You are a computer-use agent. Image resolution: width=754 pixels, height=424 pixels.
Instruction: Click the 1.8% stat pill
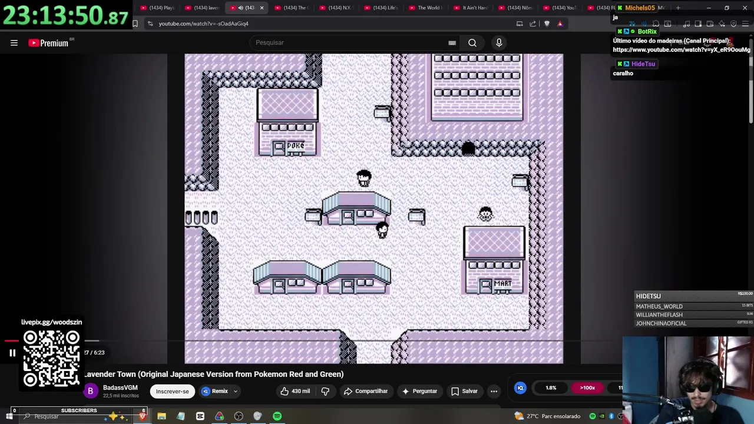coord(551,387)
